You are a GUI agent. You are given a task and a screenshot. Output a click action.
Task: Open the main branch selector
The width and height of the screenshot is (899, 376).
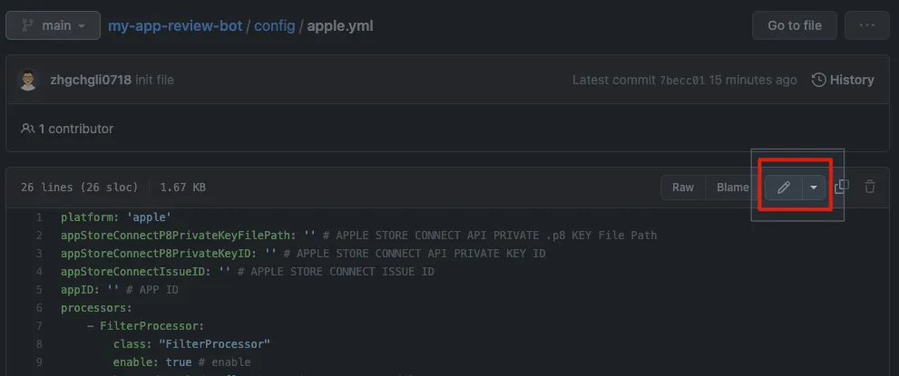pos(52,25)
